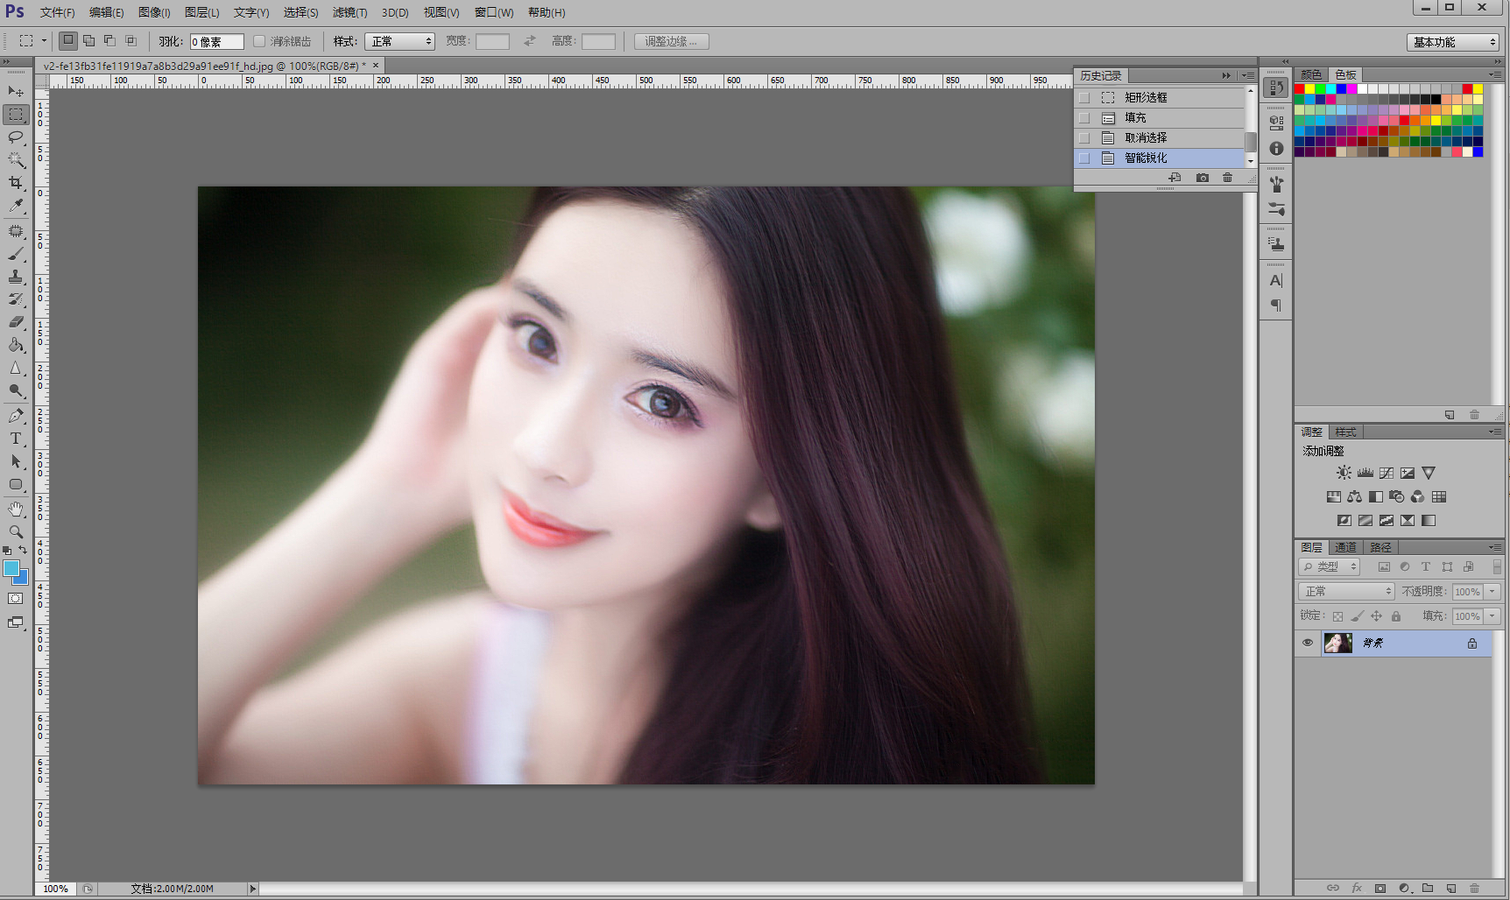Open the Layers panel flyout menu
The height and width of the screenshot is (900, 1510).
click(1495, 547)
